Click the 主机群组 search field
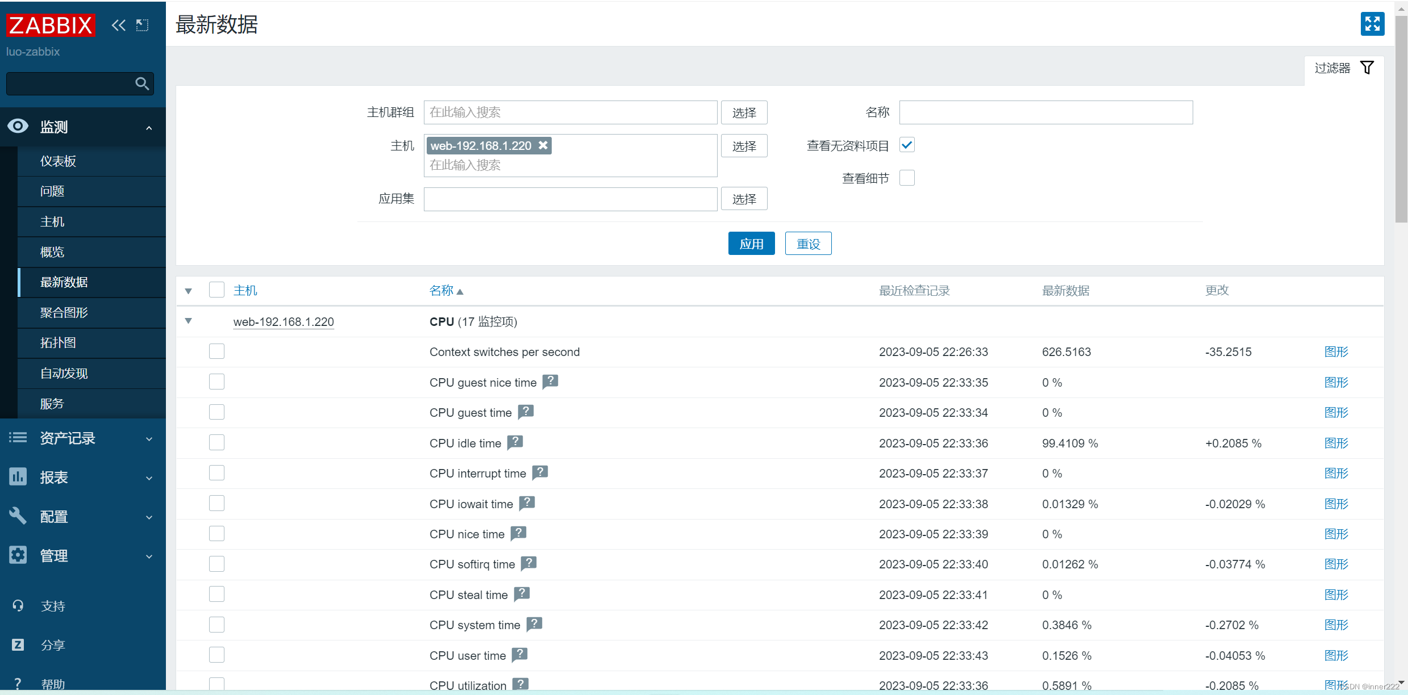 (x=570, y=112)
